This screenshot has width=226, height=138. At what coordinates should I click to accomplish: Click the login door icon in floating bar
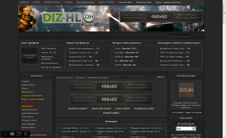coord(25,134)
